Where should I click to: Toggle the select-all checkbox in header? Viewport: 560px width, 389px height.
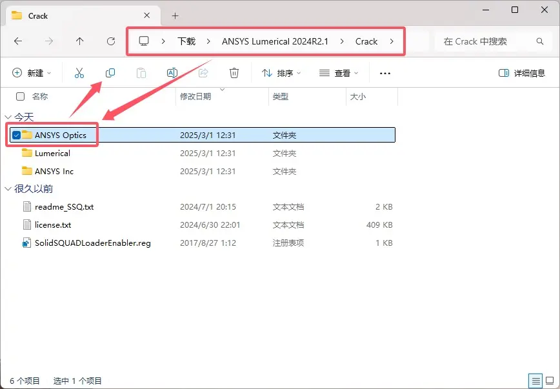pyautogui.click(x=21, y=96)
